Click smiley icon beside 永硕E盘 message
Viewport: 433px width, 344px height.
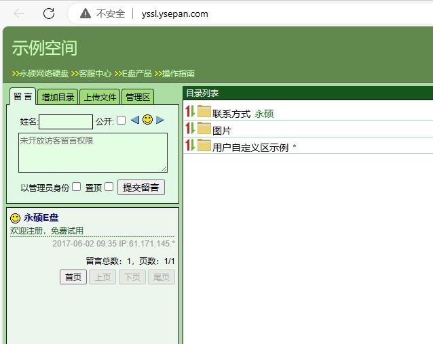coord(15,218)
